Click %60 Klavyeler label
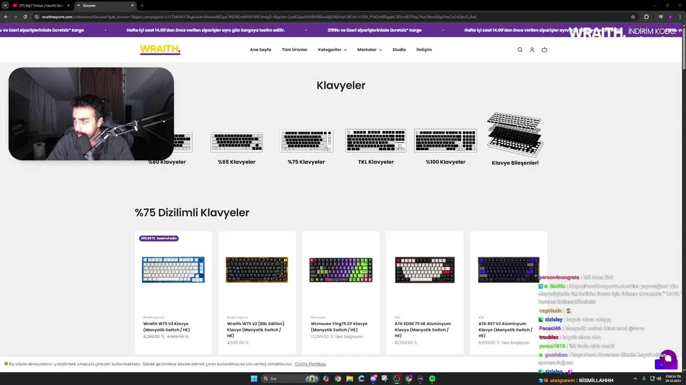Viewport: 686px width, 385px height. [x=167, y=162]
